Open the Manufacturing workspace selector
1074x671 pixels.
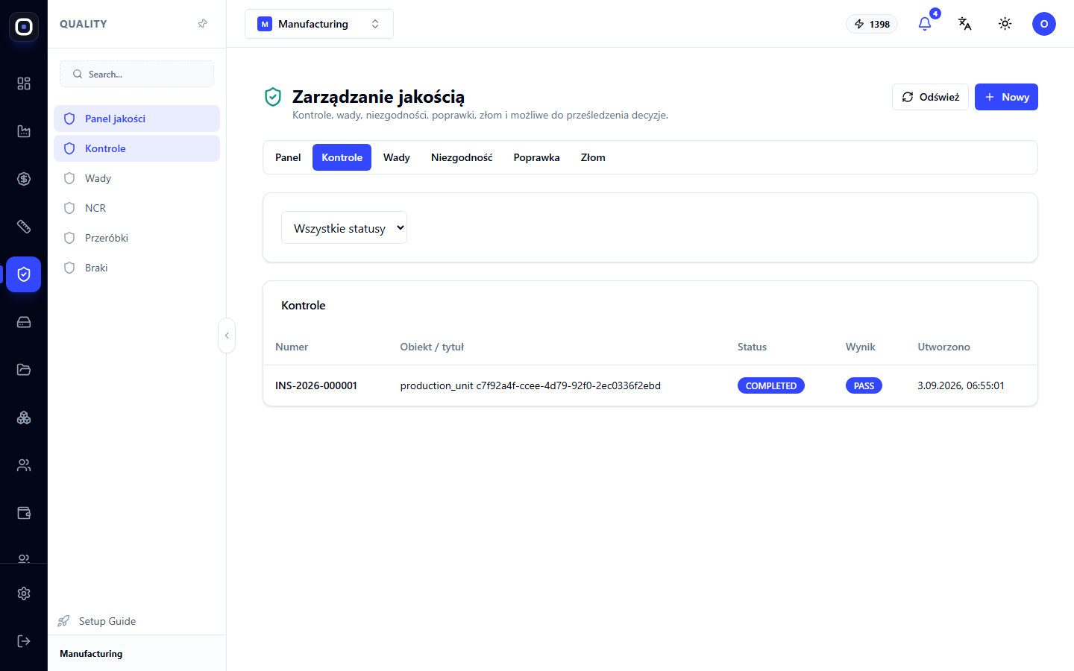click(x=319, y=24)
